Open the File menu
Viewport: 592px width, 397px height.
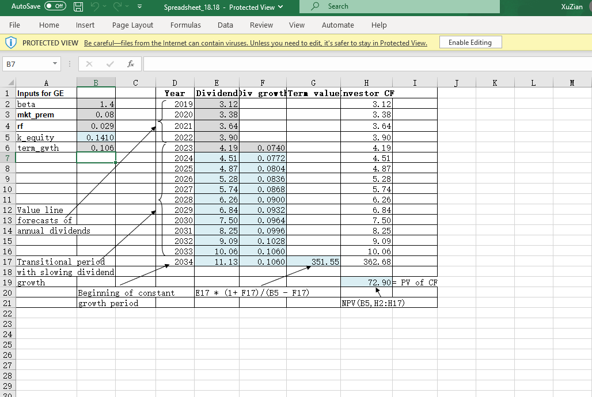(15, 25)
